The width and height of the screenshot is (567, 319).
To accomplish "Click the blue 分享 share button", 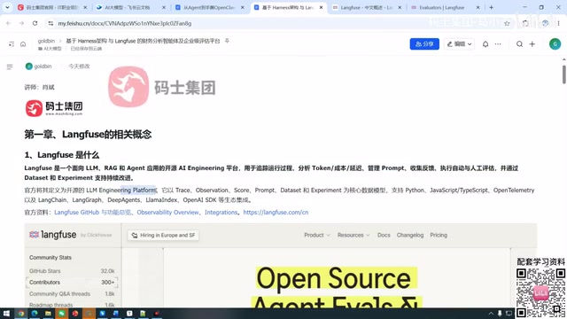I will click(x=424, y=43).
